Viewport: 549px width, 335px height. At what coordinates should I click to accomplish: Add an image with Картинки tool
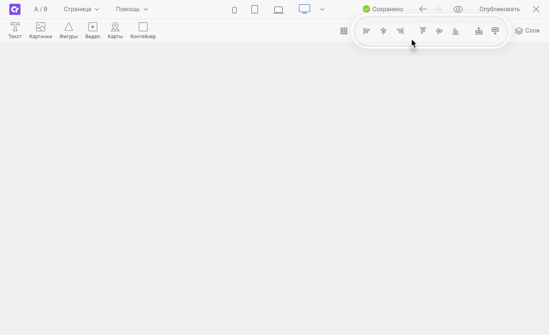coord(41,30)
